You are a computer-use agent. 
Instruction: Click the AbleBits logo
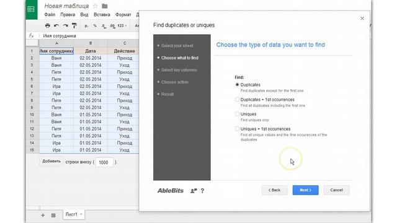pos(171,191)
